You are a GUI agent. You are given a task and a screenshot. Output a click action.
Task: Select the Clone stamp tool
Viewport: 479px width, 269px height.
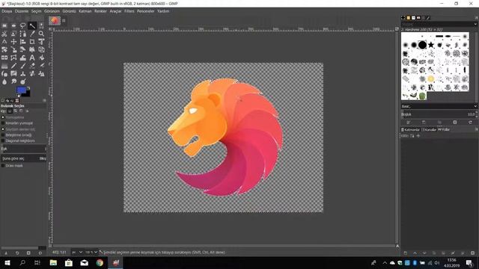pos(23,73)
